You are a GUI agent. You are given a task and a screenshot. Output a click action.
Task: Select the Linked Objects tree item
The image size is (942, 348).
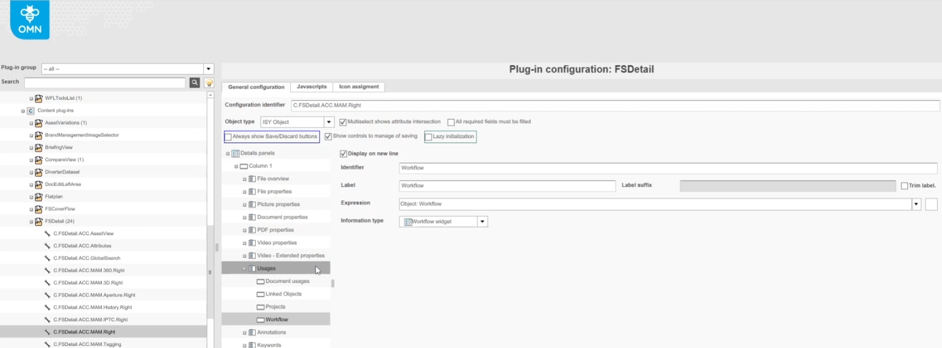click(283, 294)
